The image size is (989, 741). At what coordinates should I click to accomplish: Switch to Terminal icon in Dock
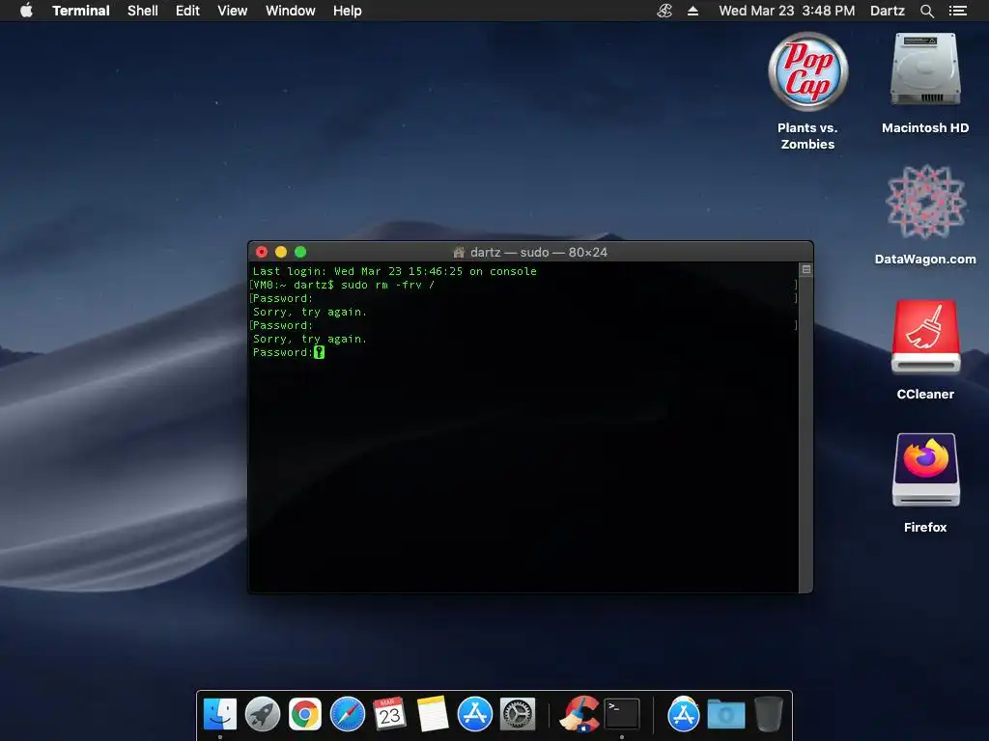click(622, 714)
